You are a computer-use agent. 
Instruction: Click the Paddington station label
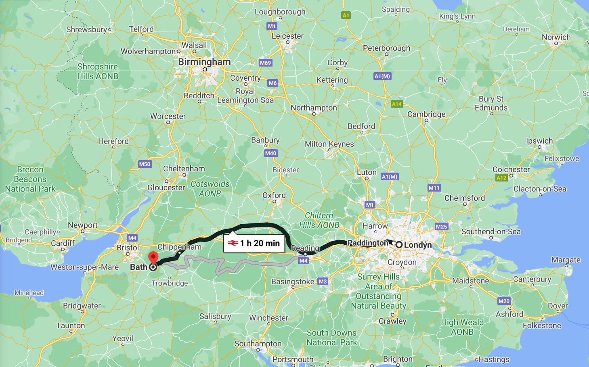coord(368,243)
